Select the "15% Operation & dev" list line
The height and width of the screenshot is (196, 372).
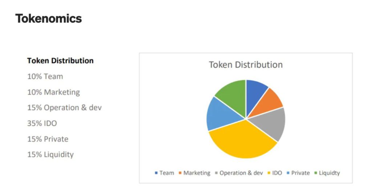64,108
